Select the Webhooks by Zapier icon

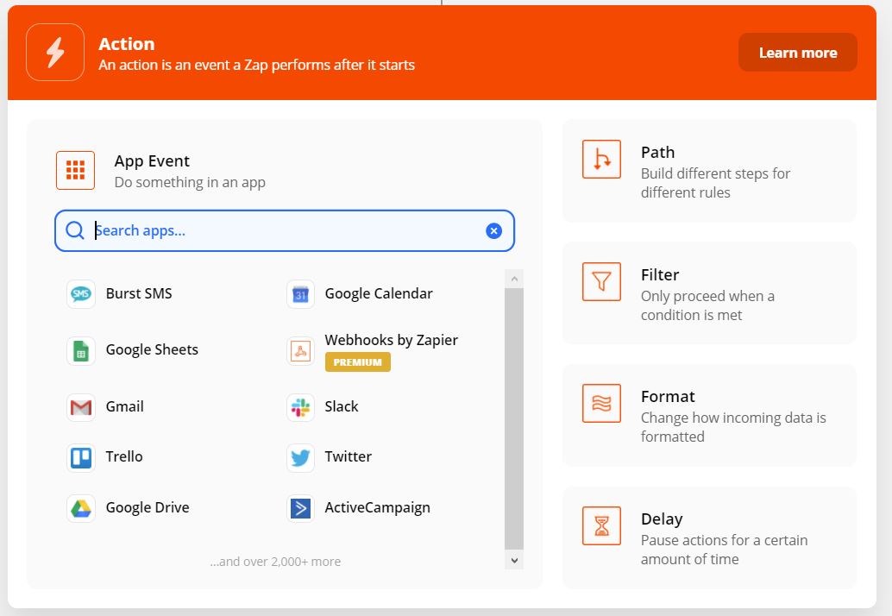point(300,351)
